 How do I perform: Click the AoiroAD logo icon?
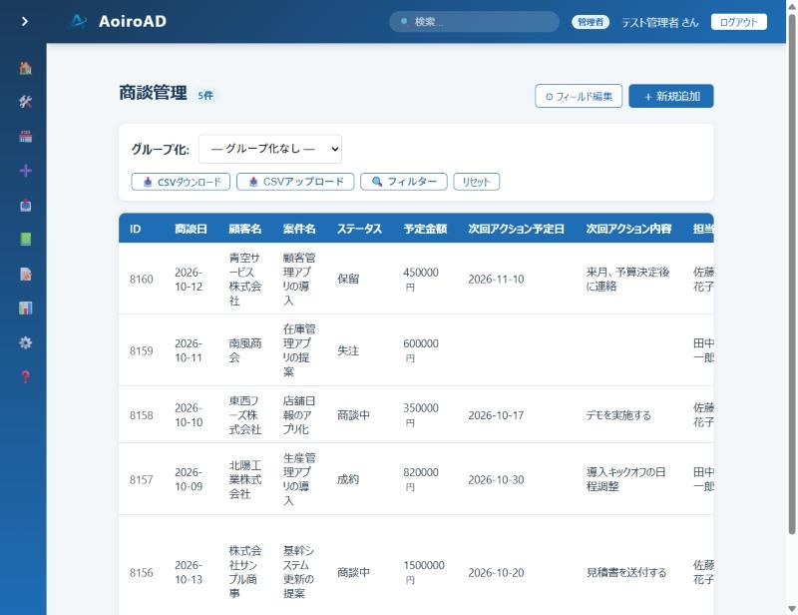(79, 21)
